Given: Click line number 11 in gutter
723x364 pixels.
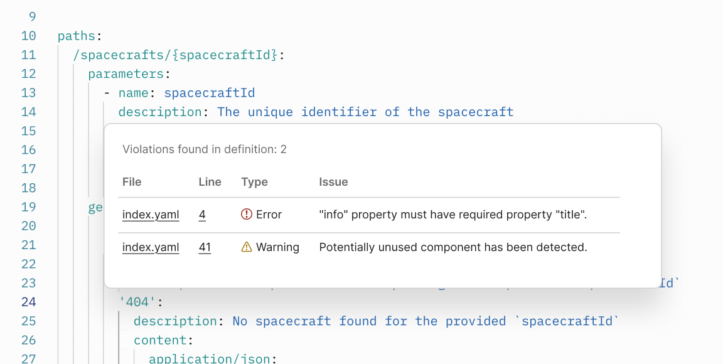Looking at the screenshot, I should coord(28,55).
